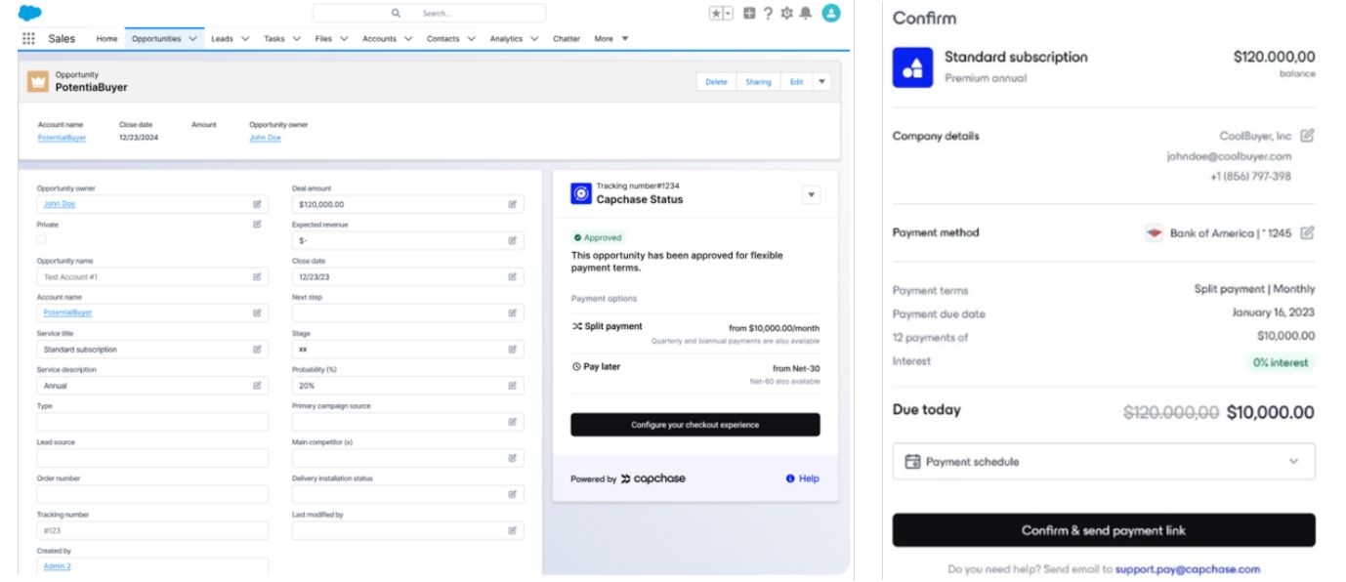The width and height of the screenshot is (1346, 582).
Task: Click the Lead source input field
Action: (x=152, y=458)
